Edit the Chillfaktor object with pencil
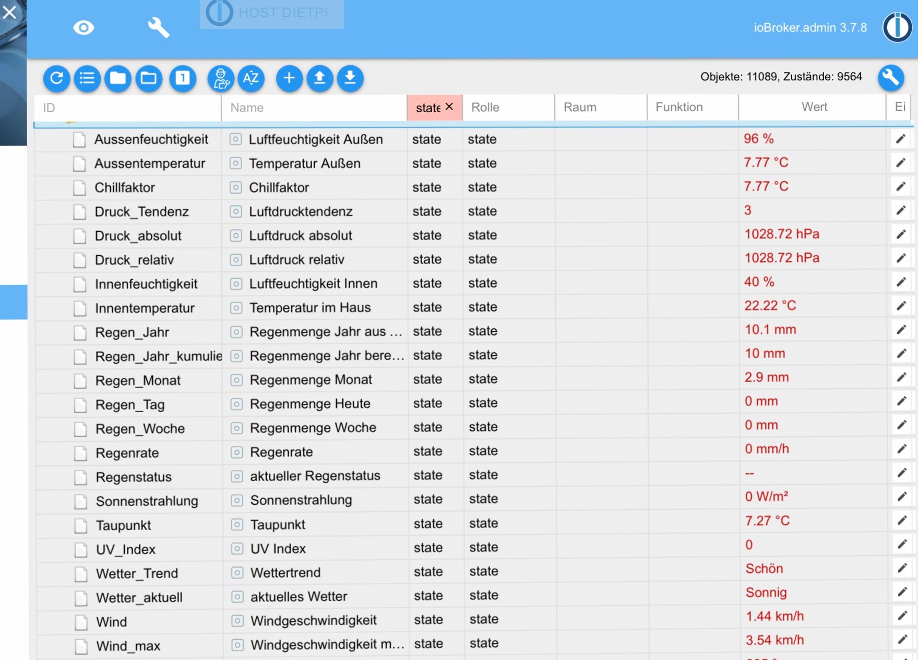The width and height of the screenshot is (918, 660). click(x=901, y=187)
